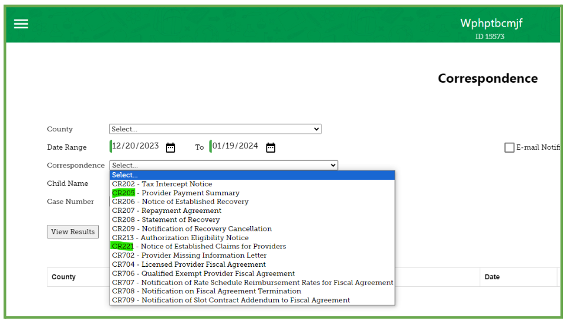Click the start date field 12/20/2023

tap(135, 146)
